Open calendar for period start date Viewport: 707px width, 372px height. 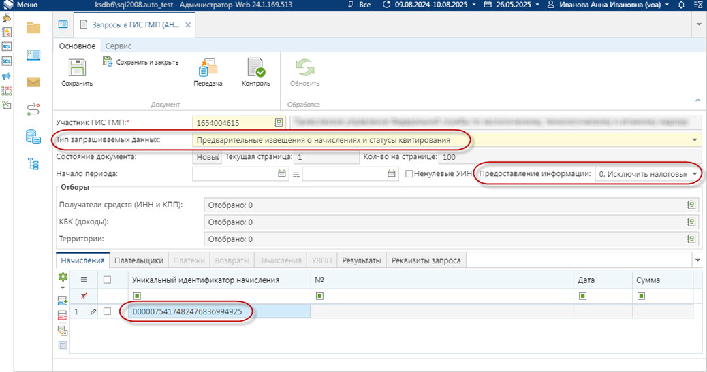click(x=282, y=173)
